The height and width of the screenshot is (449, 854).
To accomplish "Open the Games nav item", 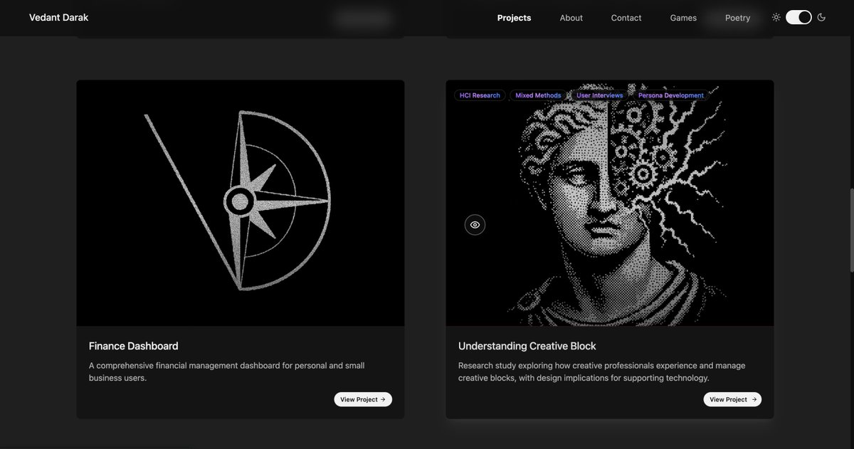I will tap(683, 18).
